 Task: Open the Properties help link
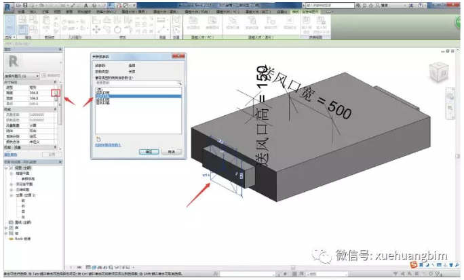tap(10, 155)
